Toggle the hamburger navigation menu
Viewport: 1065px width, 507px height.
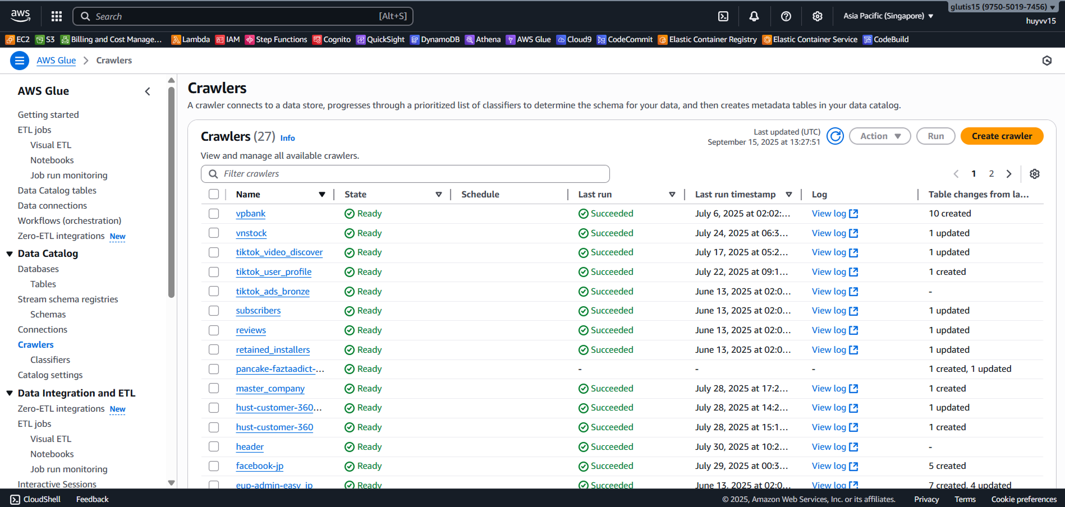pyautogui.click(x=20, y=61)
